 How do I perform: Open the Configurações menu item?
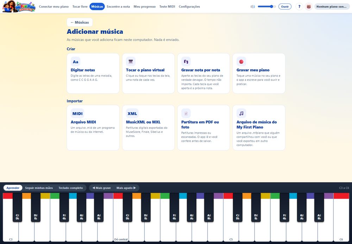(189, 6)
